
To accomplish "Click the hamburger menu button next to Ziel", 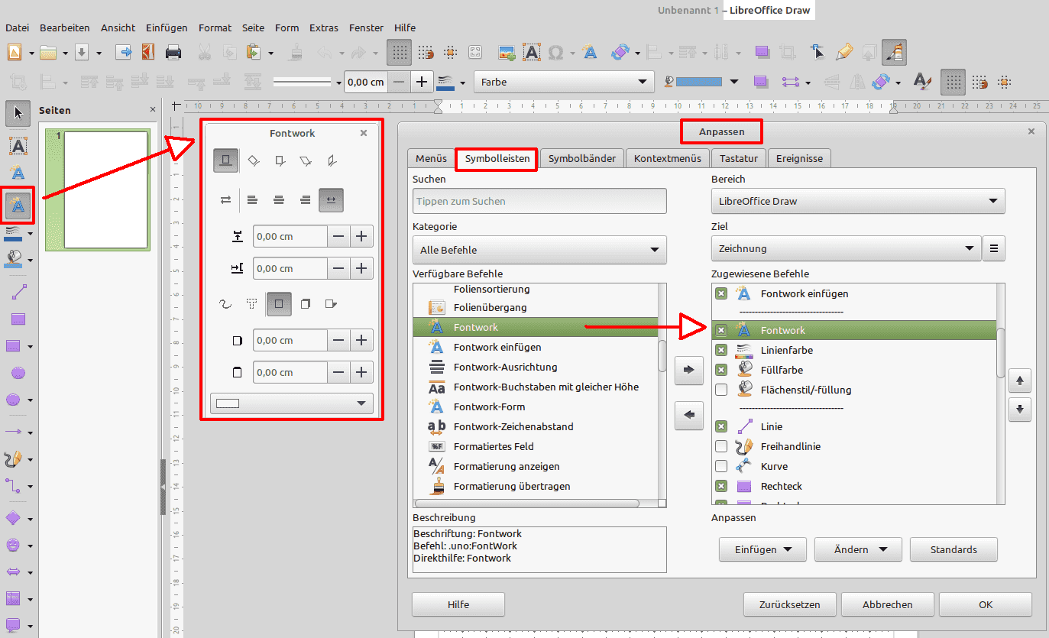I will click(x=994, y=248).
